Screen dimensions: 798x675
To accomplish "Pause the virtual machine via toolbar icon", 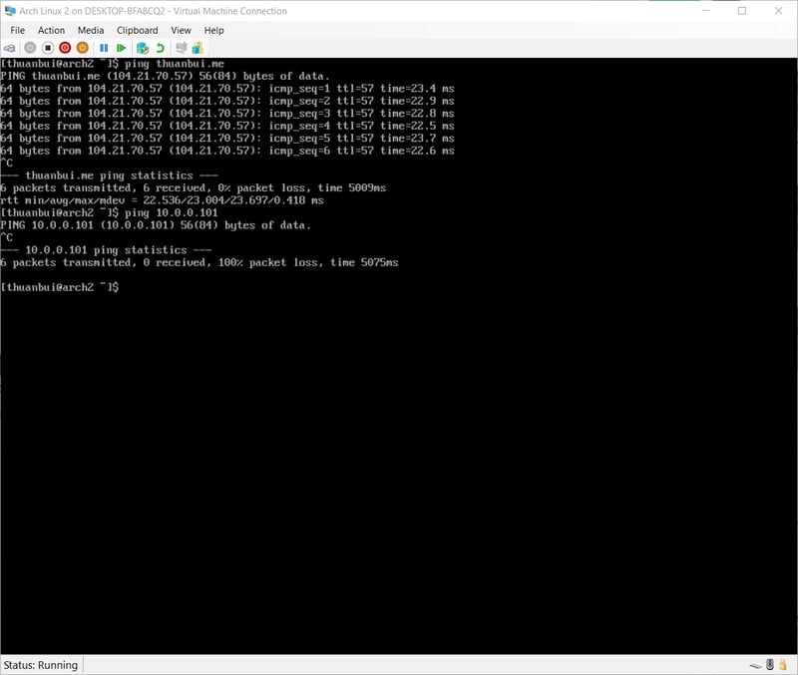I will pyautogui.click(x=104, y=47).
